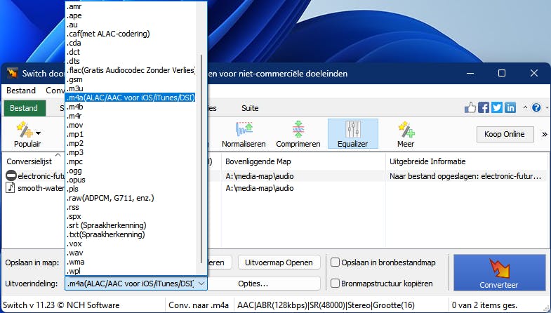Open the Uitvoerindeling format combo box
Screen dimensions: 551x313
(x=136, y=284)
